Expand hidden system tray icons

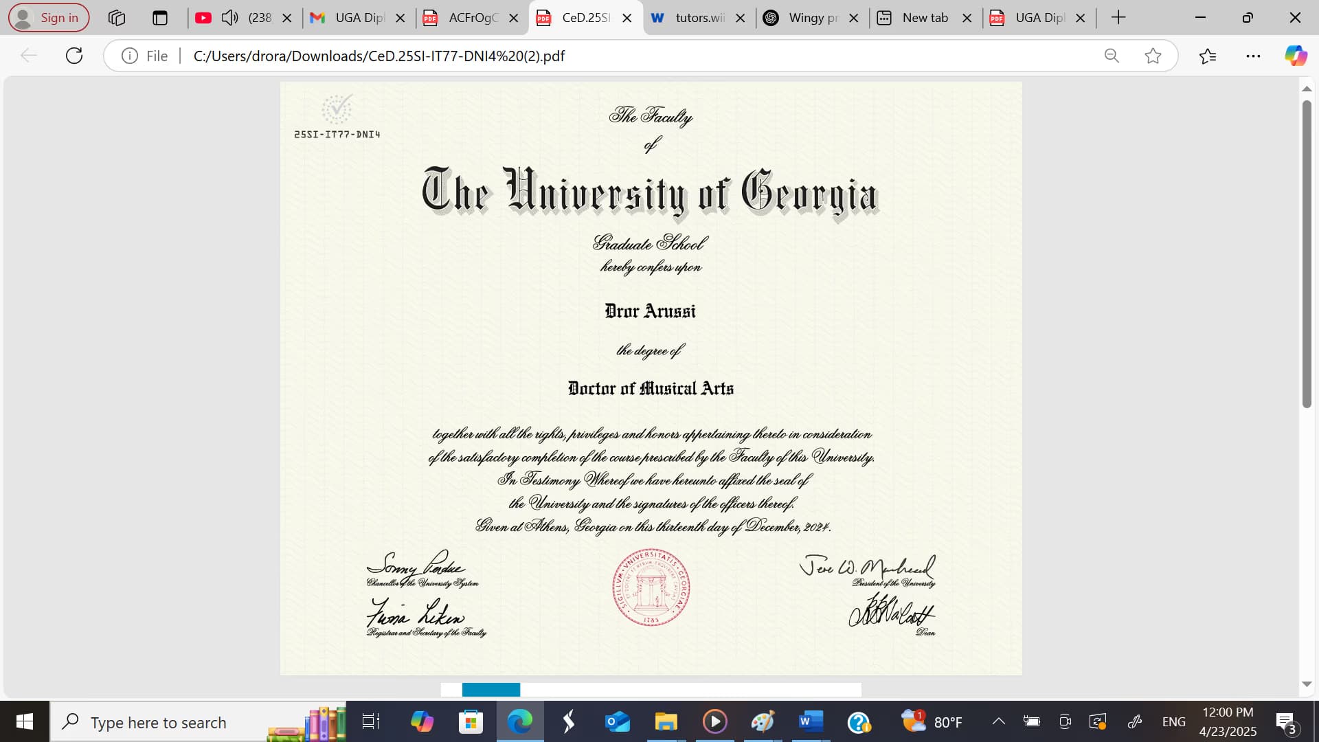(x=998, y=721)
